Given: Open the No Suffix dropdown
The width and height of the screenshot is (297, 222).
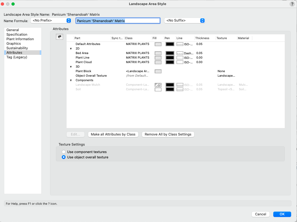Looking at the screenshot, I should pos(184,20).
